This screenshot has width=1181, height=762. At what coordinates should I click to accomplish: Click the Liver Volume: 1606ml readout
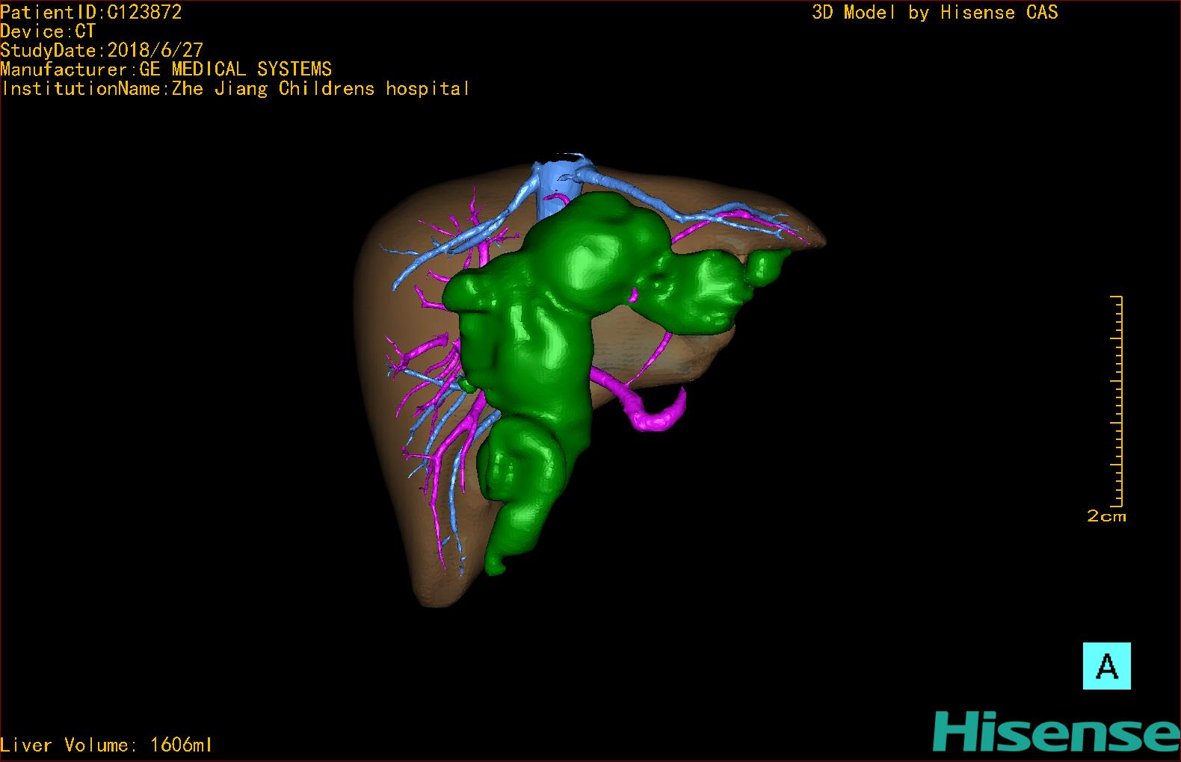pos(106,745)
